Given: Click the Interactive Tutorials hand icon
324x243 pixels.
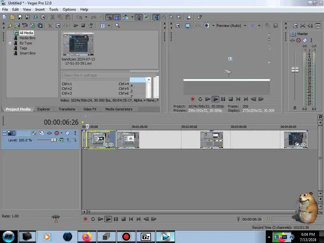Looking at the screenshot, I should [x=189, y=17].
